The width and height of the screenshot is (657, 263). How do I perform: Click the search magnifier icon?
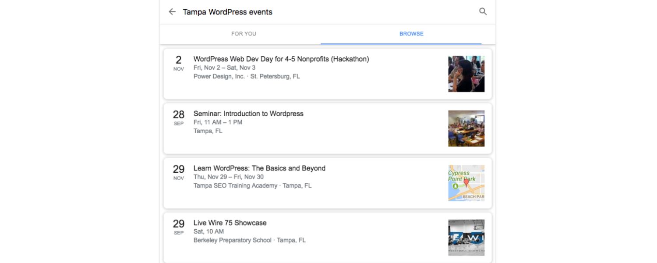483,12
